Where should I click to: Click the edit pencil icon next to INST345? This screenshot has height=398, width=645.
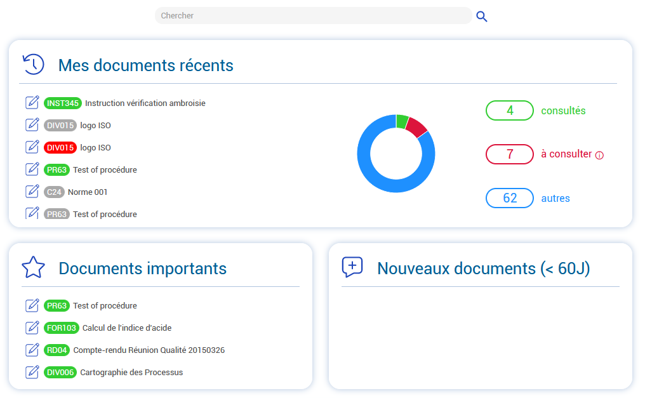coord(32,102)
